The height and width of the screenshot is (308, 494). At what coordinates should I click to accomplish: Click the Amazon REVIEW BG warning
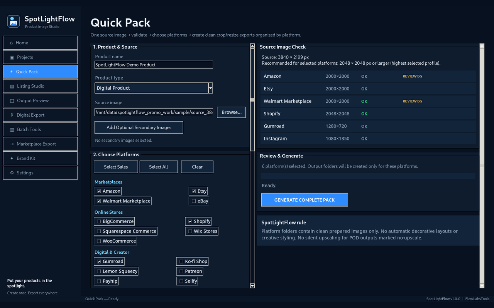(412, 76)
